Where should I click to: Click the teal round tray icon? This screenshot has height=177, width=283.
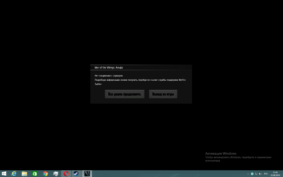[x=252, y=174]
